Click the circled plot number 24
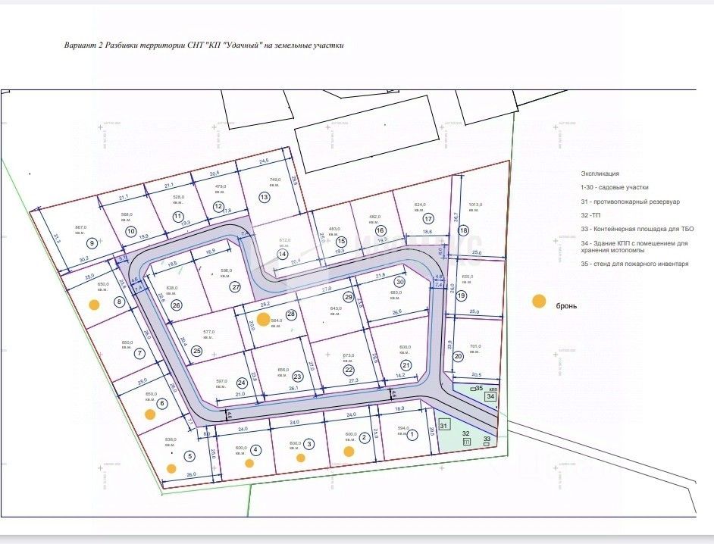Viewport: 714px width, 544px height. click(242, 383)
